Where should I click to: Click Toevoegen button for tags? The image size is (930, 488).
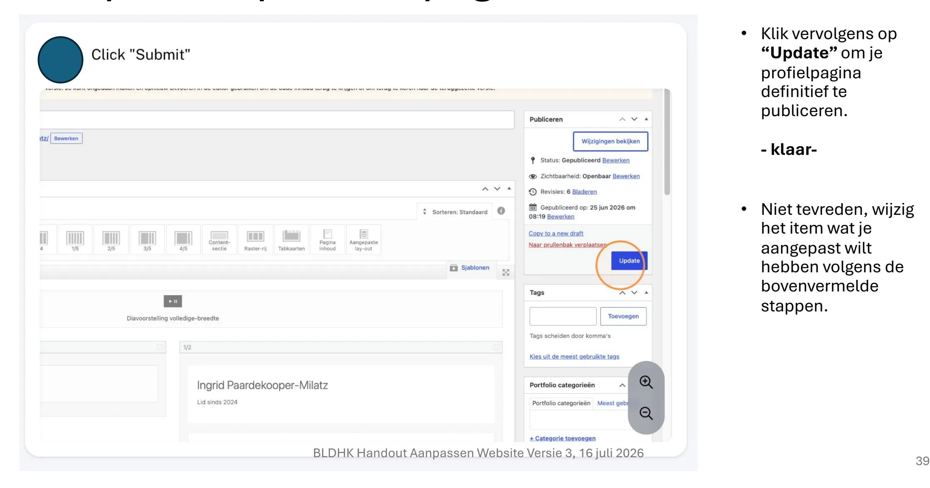coord(623,316)
